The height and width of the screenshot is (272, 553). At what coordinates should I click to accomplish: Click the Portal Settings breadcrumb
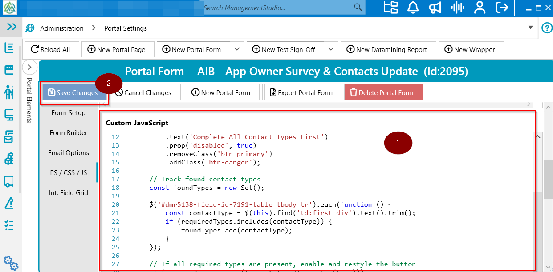pyautogui.click(x=126, y=28)
